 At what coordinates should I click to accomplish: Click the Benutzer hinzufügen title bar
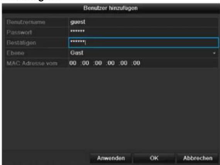(x=110, y=8)
